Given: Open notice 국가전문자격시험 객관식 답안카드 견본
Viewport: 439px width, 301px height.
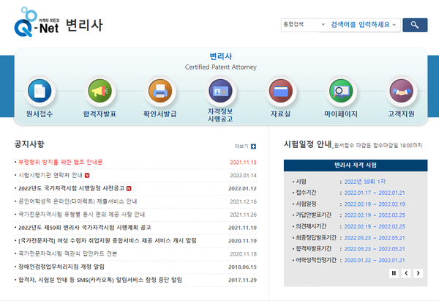Looking at the screenshot, I should tap(68, 253).
